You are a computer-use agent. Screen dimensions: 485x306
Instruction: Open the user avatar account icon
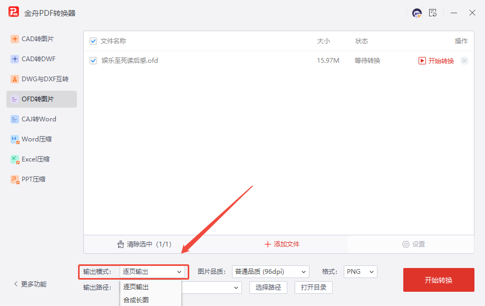click(x=416, y=13)
